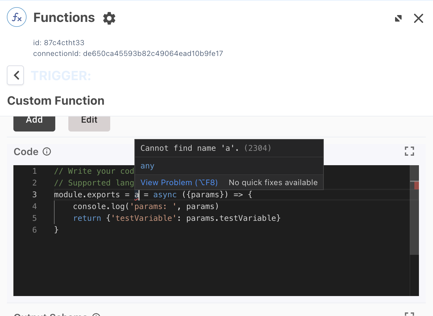Go back using the left chevron button

pos(16,75)
